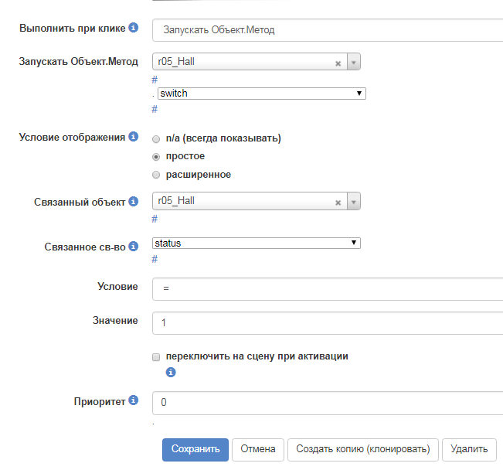Click the Отмена button
Image resolution: width=503 pixels, height=470 pixels.
(x=257, y=449)
